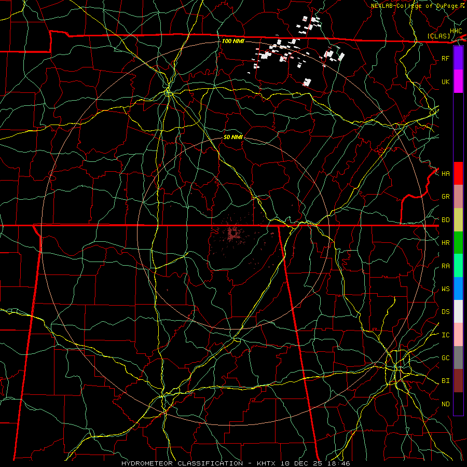Click the UK magenta legend swatch

pos(458,81)
